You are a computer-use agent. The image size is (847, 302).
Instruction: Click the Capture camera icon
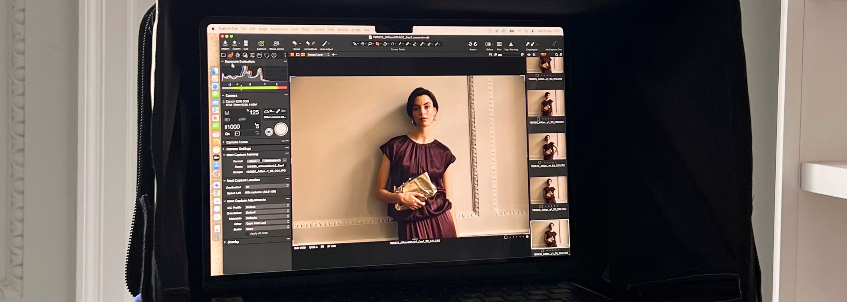tap(261, 43)
